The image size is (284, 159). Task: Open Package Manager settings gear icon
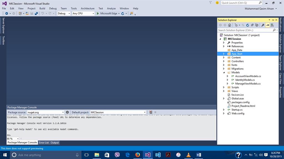pos(67,112)
